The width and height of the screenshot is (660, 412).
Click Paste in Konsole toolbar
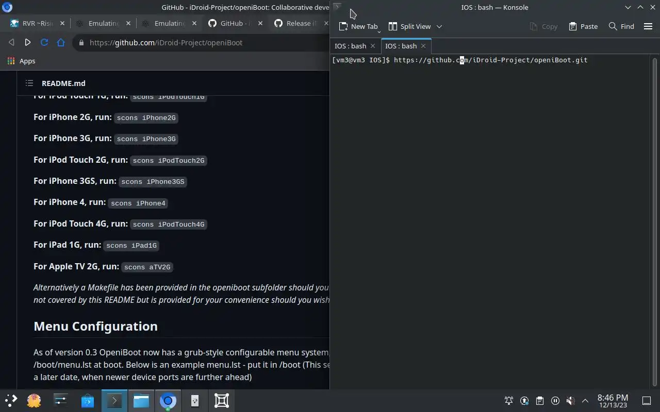click(583, 26)
